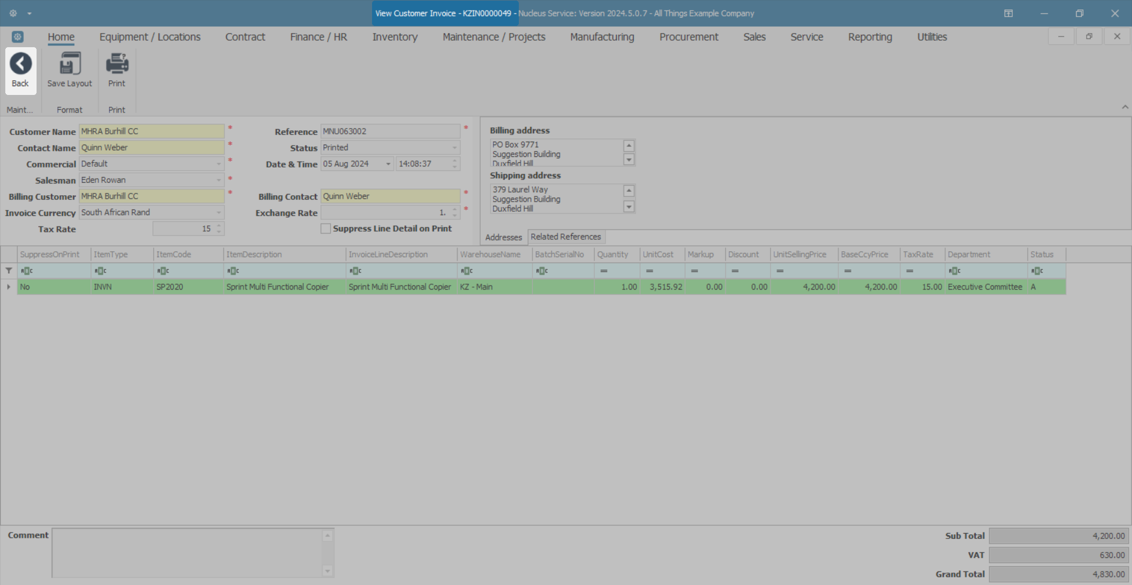Switch to the Addresses tab
The image size is (1132, 585).
pos(504,237)
